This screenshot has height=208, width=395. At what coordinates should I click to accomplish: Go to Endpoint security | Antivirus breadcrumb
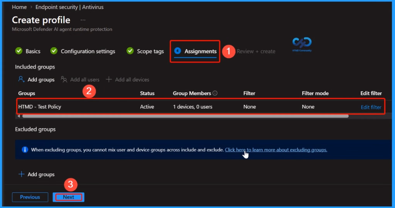click(69, 7)
